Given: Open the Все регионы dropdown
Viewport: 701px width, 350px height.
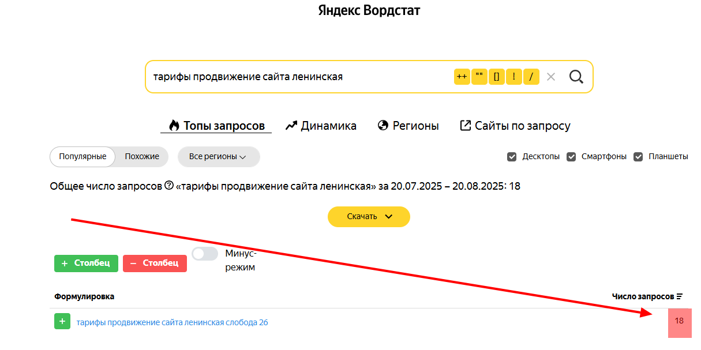Looking at the screenshot, I should click(x=219, y=156).
